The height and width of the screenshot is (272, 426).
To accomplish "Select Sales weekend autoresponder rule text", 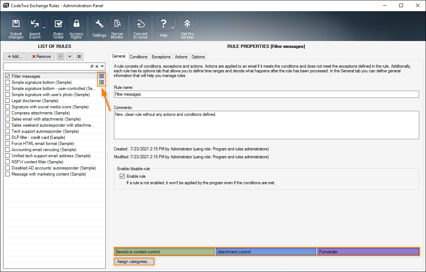I will 53,125.
